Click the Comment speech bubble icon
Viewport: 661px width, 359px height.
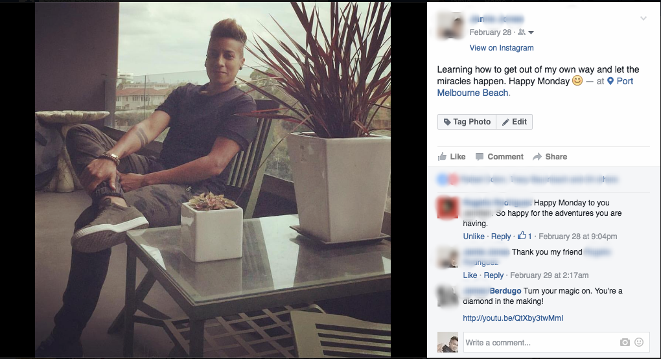(x=480, y=157)
